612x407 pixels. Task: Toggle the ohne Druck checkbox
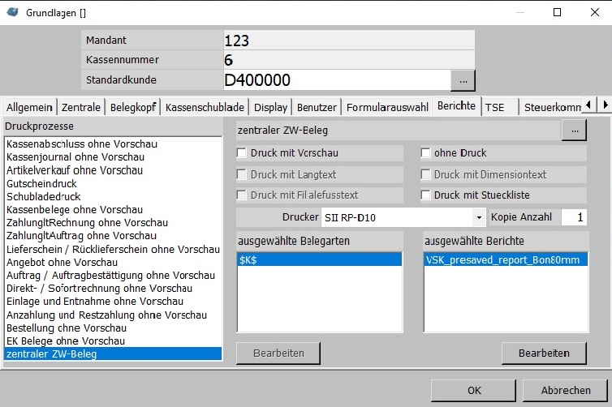click(425, 152)
